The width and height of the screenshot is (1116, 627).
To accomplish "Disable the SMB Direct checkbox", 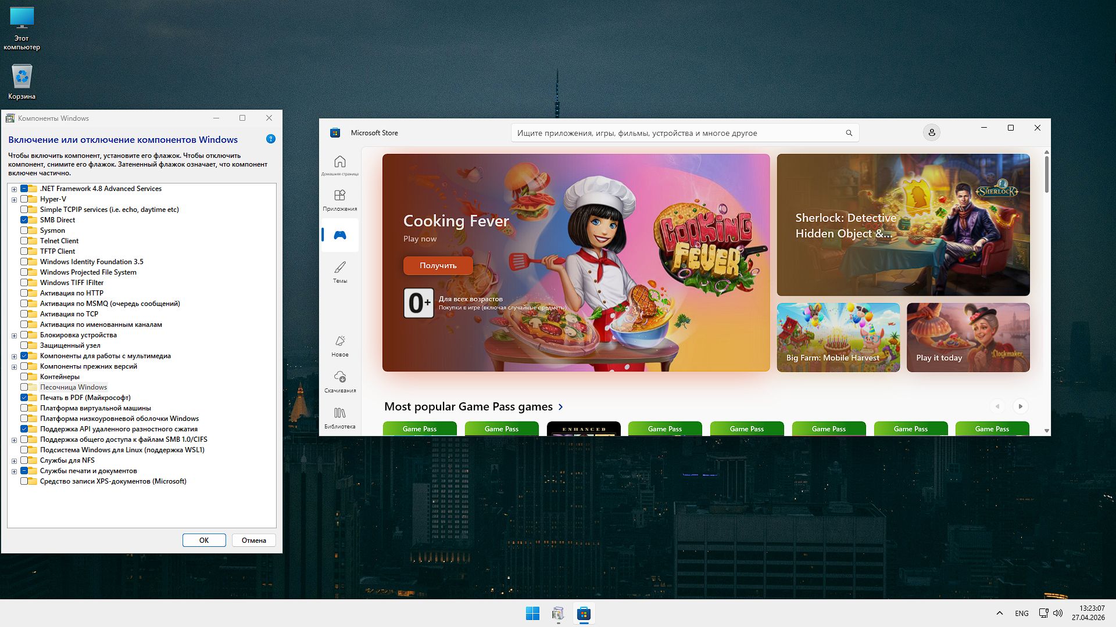I will tap(25, 219).
